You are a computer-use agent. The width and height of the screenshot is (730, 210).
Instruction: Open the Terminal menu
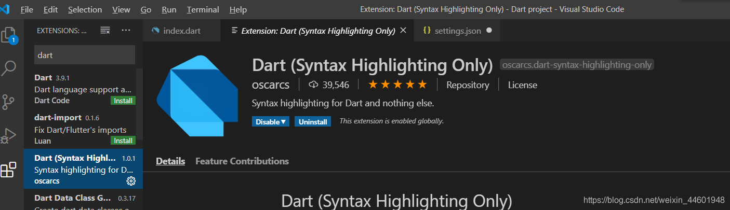pos(203,10)
